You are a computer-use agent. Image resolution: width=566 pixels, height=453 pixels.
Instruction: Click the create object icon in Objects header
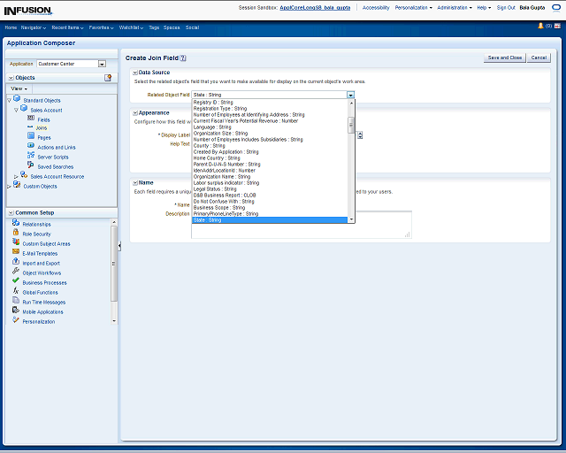pos(108,78)
